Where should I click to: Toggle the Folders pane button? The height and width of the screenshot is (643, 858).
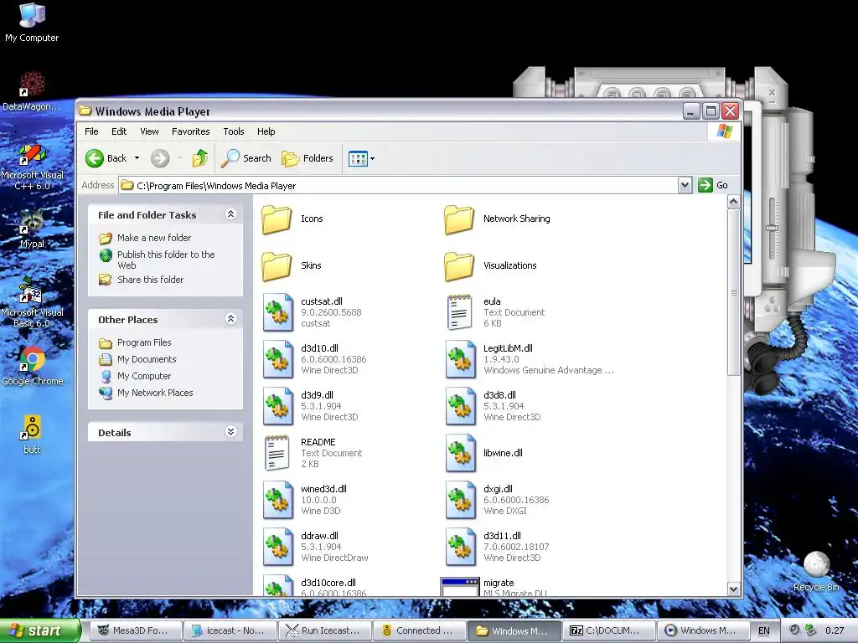308,158
